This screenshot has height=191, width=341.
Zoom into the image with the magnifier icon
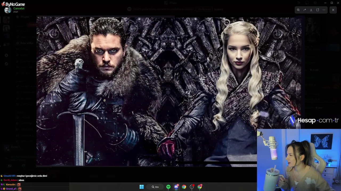[x=298, y=10]
